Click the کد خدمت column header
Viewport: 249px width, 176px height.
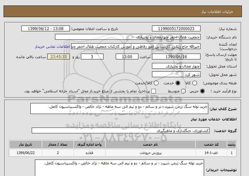point(211,144)
